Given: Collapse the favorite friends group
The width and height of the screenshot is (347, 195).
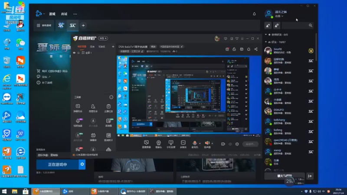Looking at the screenshot, I should coord(266,35).
